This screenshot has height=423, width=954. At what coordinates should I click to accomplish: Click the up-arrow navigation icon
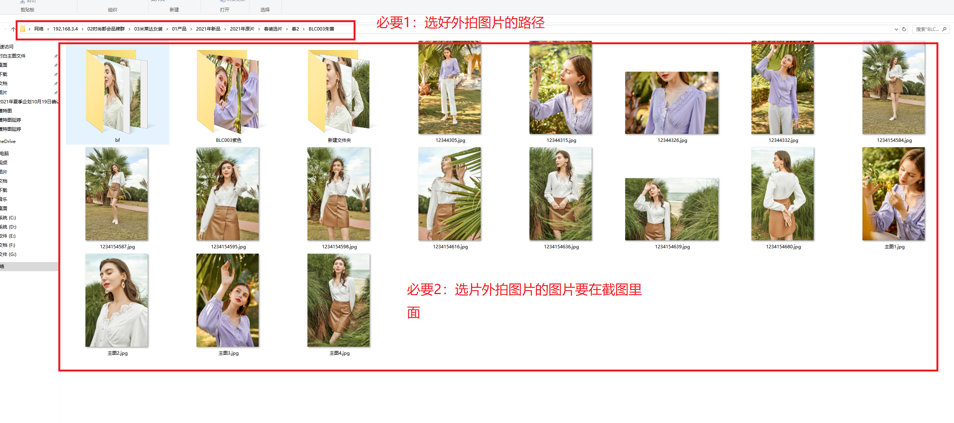pos(13,29)
